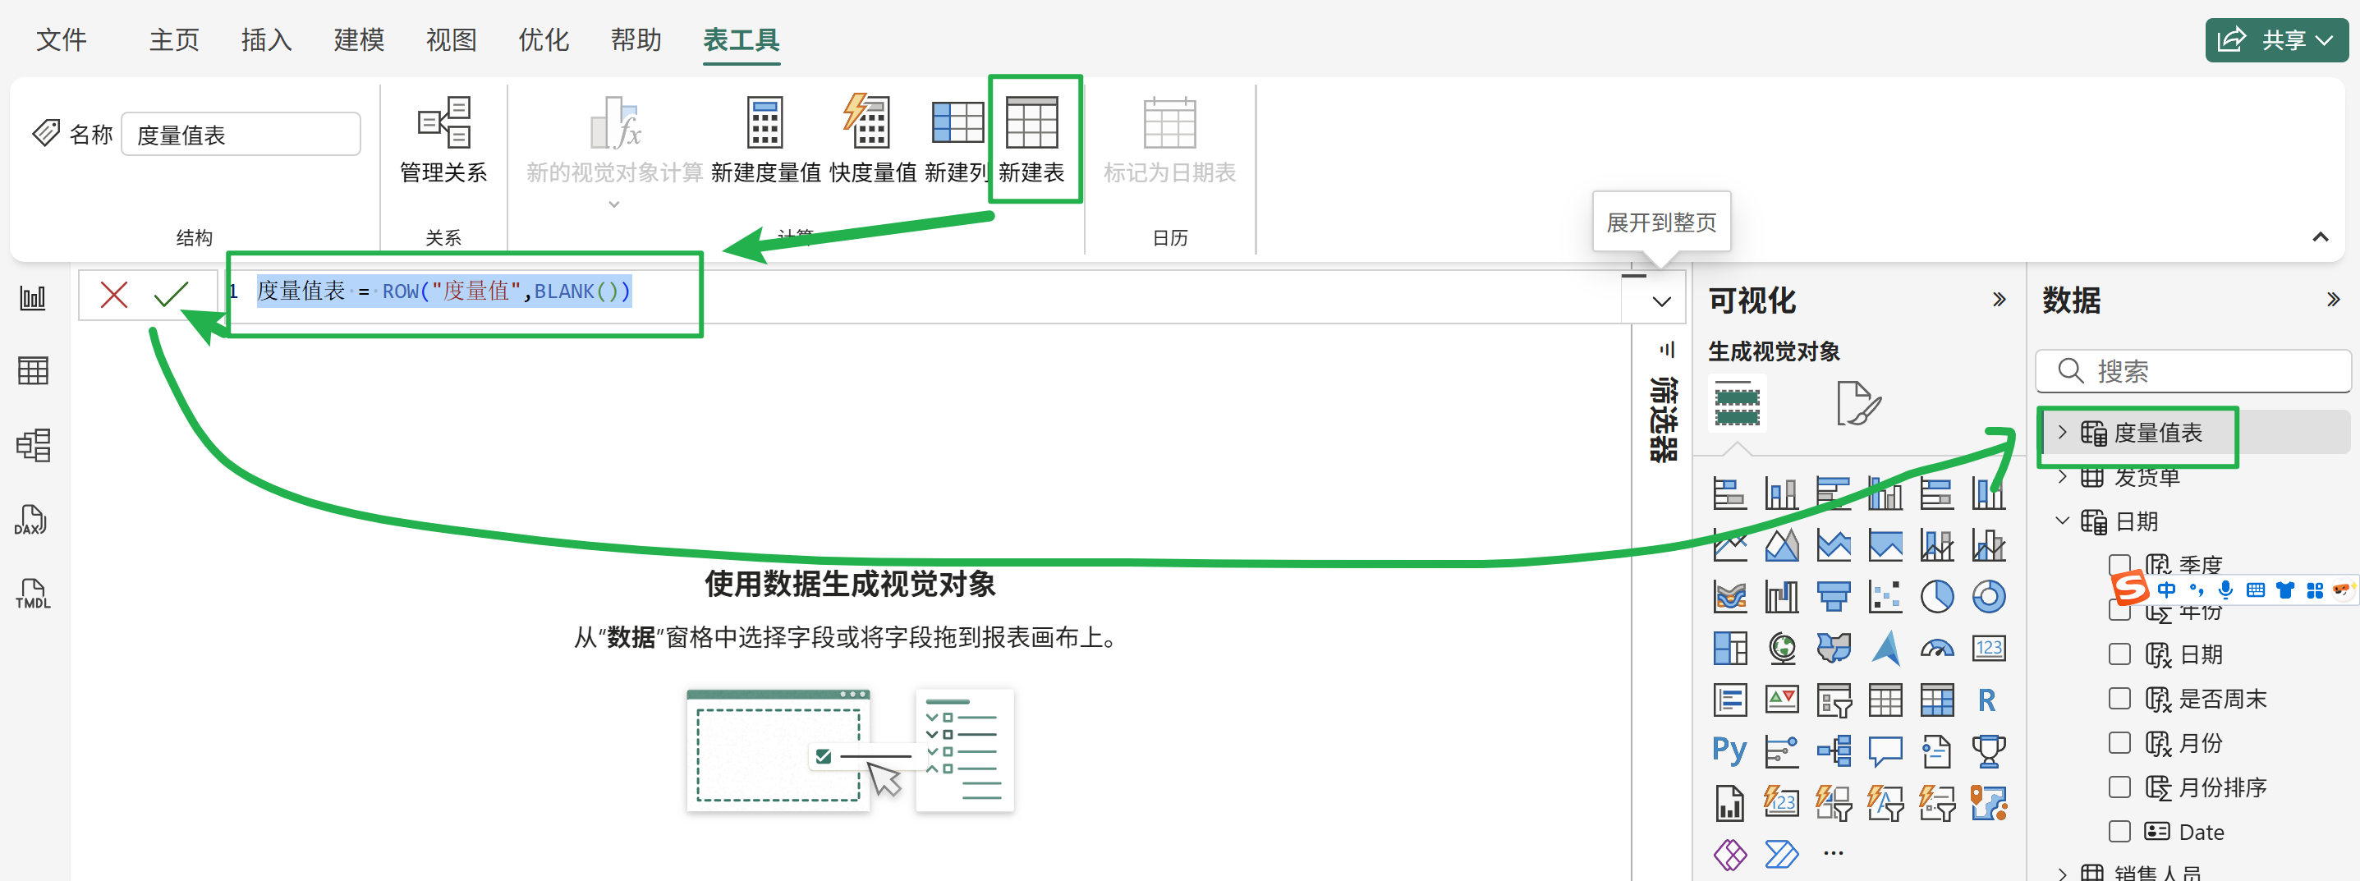
Task: Click the 共享 share button
Action: [2275, 39]
